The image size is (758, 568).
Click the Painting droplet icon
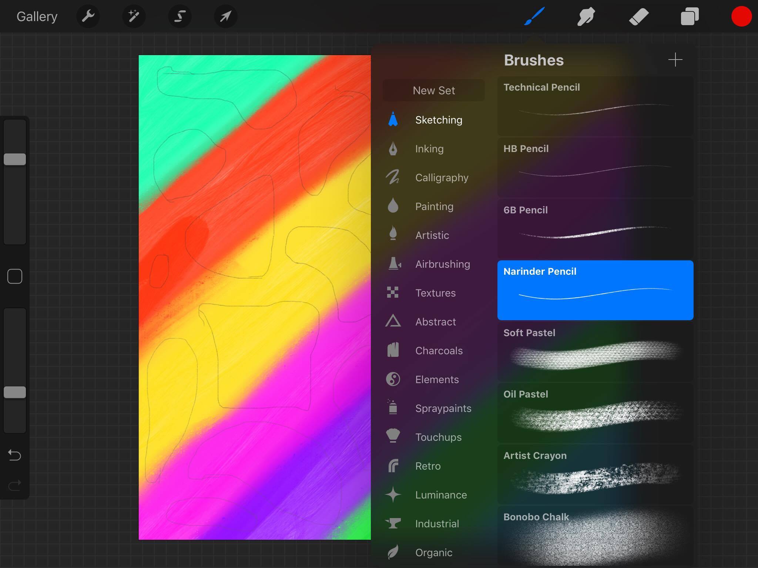(x=393, y=206)
